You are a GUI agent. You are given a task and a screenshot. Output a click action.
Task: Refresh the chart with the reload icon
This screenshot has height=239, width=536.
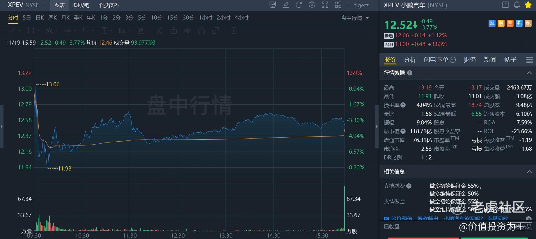(x=299, y=5)
